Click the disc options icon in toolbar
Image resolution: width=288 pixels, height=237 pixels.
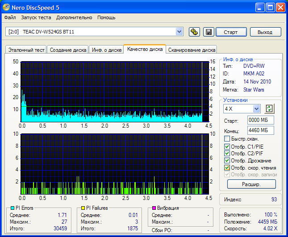pyautogui.click(x=194, y=32)
